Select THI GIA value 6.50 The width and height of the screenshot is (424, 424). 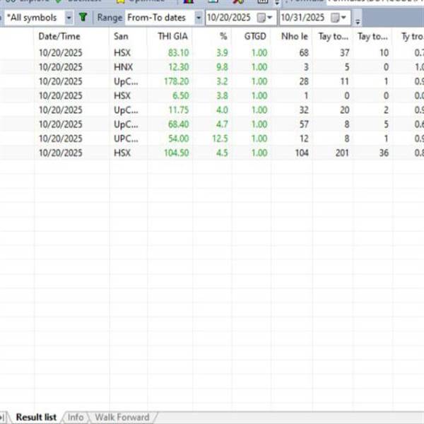(x=180, y=95)
